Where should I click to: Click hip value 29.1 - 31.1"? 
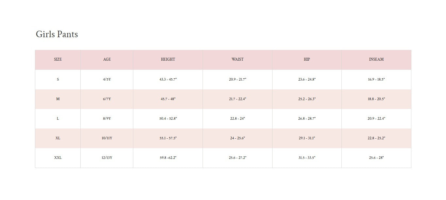[307, 138]
